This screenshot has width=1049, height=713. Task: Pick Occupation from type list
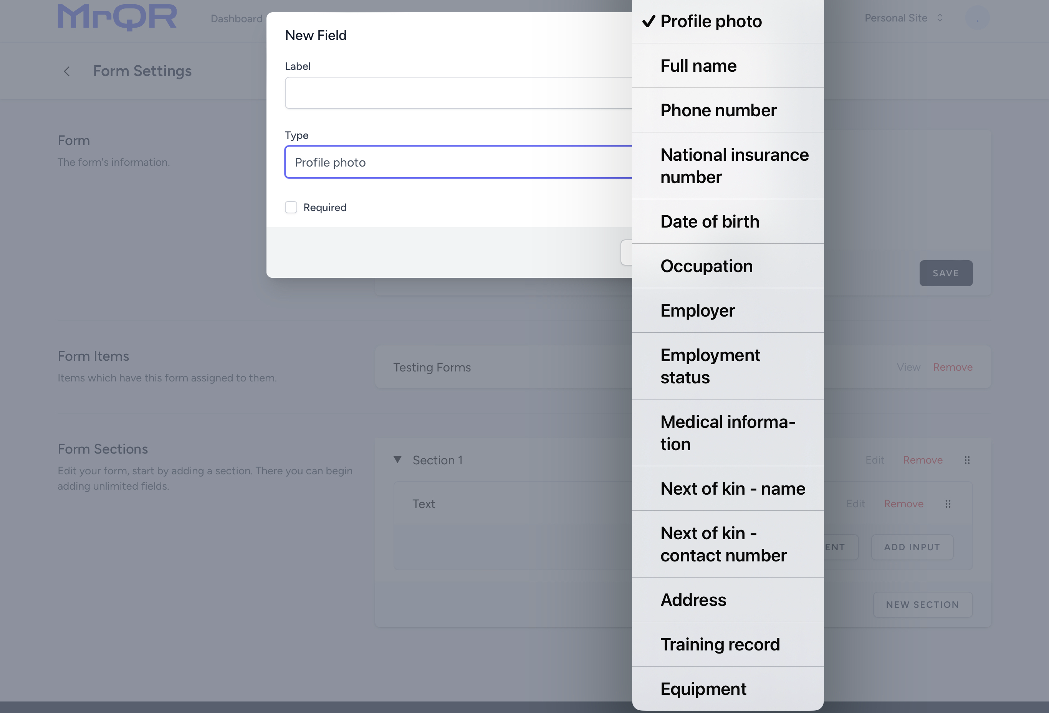[x=728, y=266]
